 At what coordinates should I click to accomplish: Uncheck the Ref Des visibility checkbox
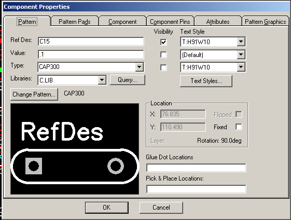163,42
